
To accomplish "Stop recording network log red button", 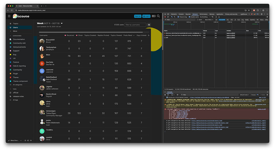I will 165,17.
